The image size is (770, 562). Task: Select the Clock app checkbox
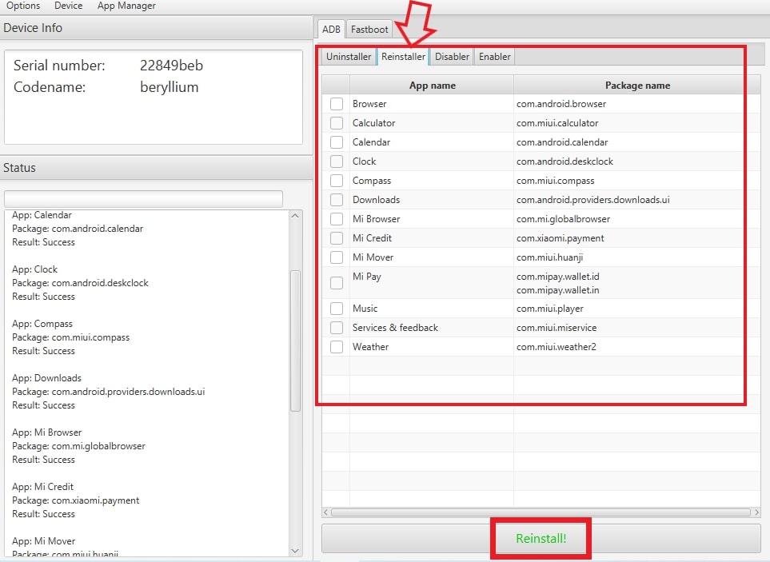point(337,161)
